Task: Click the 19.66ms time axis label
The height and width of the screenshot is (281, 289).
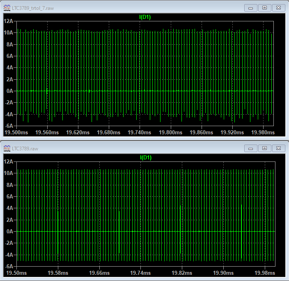Action: (99, 273)
